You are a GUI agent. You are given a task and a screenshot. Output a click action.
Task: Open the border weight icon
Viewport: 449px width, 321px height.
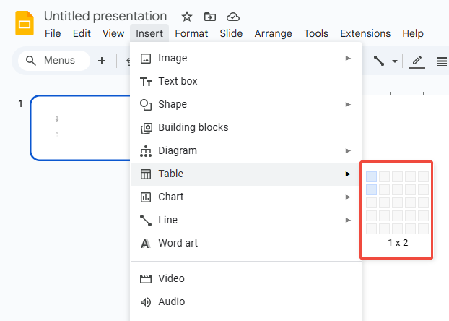(441, 61)
